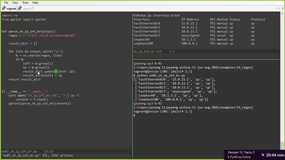
Task: Click the FastEthernet0/2 row in the text file
Action: click(194, 32)
